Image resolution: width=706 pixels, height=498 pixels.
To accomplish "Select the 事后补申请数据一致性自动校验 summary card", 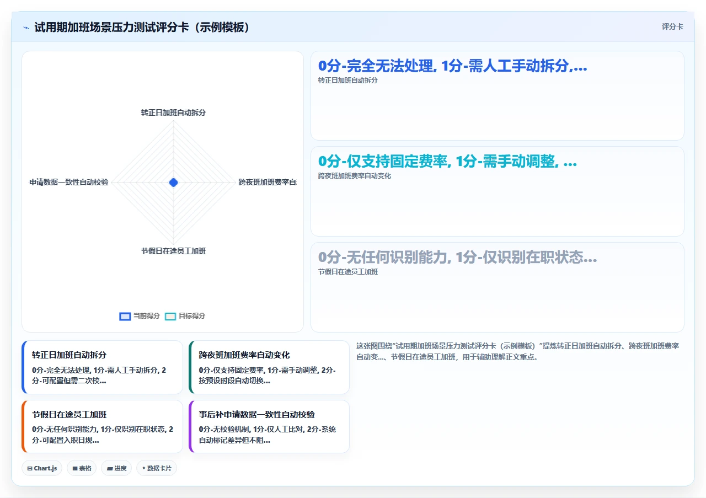I will (x=269, y=427).
